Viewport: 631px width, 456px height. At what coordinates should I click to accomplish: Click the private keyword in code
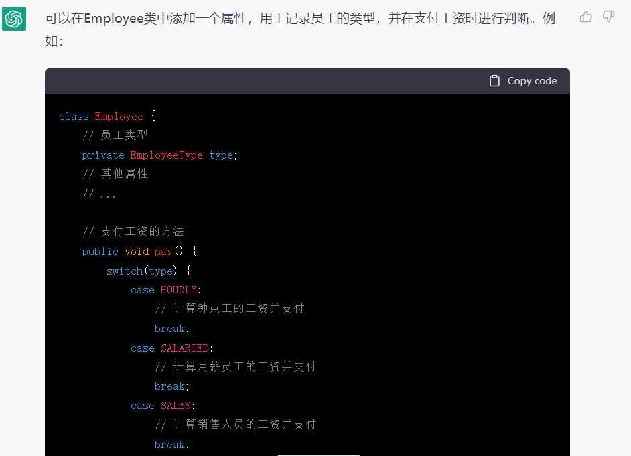click(x=103, y=155)
